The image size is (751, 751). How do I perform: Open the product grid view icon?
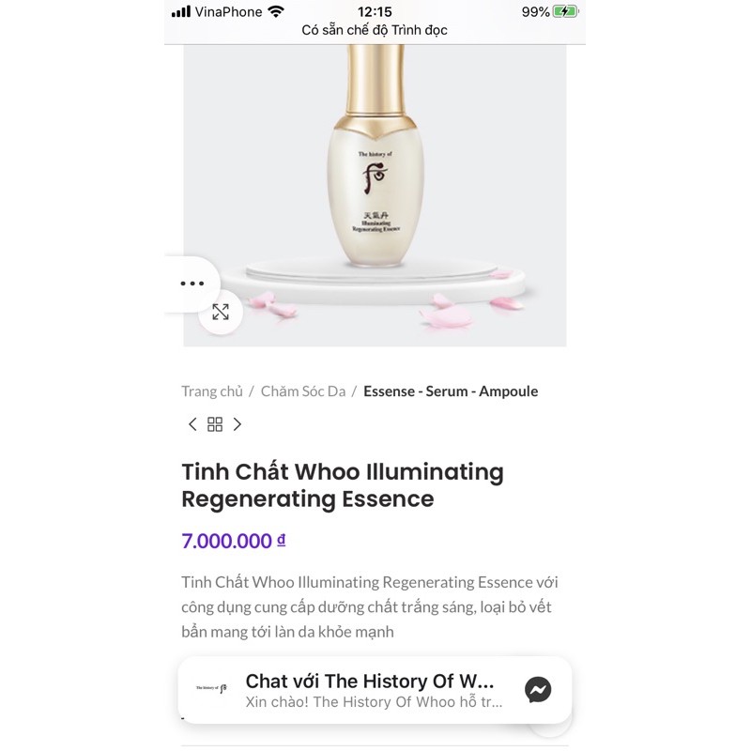click(x=215, y=424)
